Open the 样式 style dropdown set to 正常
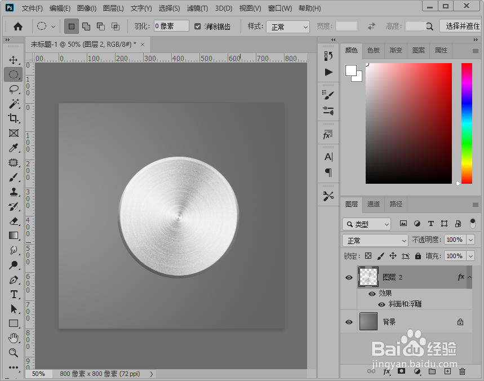 click(x=288, y=27)
